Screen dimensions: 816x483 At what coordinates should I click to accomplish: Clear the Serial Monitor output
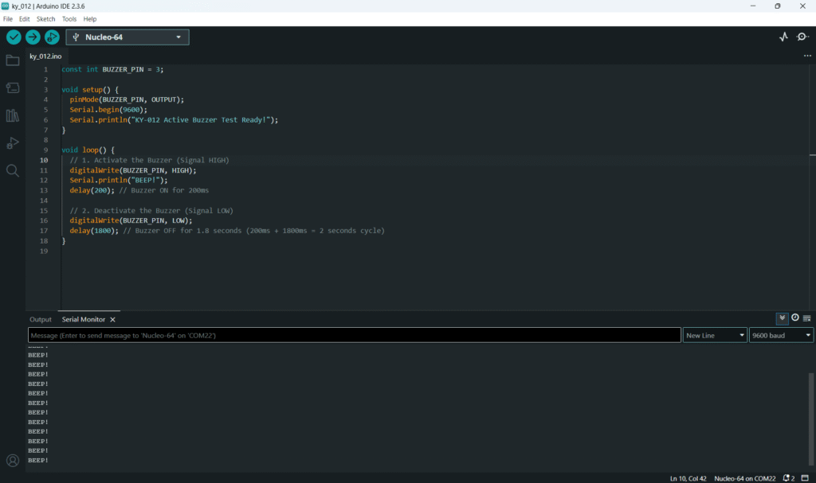pyautogui.click(x=807, y=317)
